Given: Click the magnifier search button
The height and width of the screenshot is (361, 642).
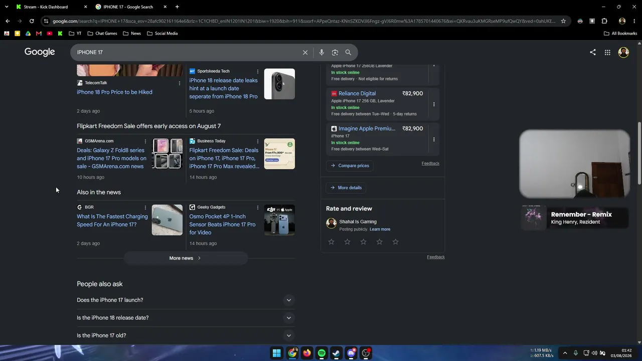Looking at the screenshot, I should [x=348, y=52].
